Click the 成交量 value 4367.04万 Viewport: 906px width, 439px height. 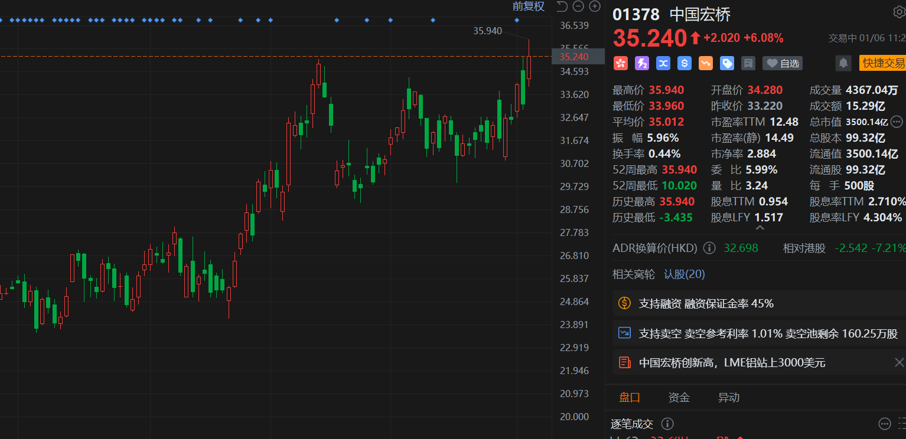[x=872, y=90]
